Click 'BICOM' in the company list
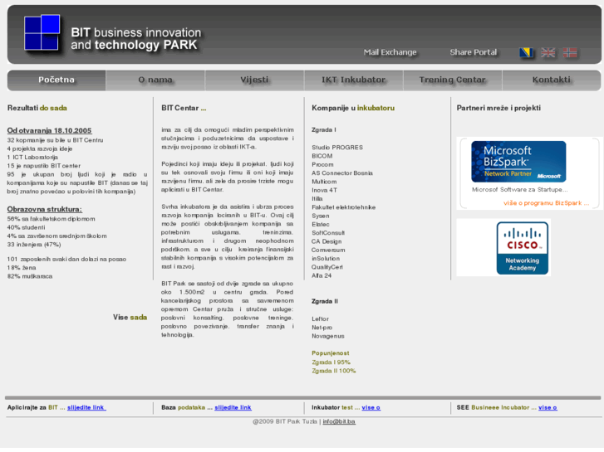The height and width of the screenshot is (452, 604). pyautogui.click(x=322, y=156)
